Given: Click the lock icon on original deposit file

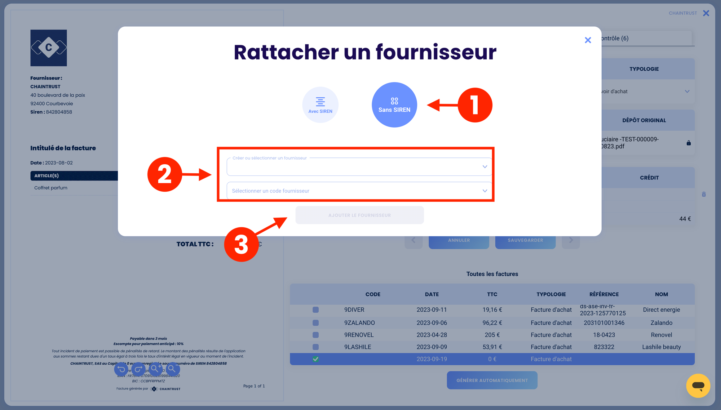Looking at the screenshot, I should 689,143.
